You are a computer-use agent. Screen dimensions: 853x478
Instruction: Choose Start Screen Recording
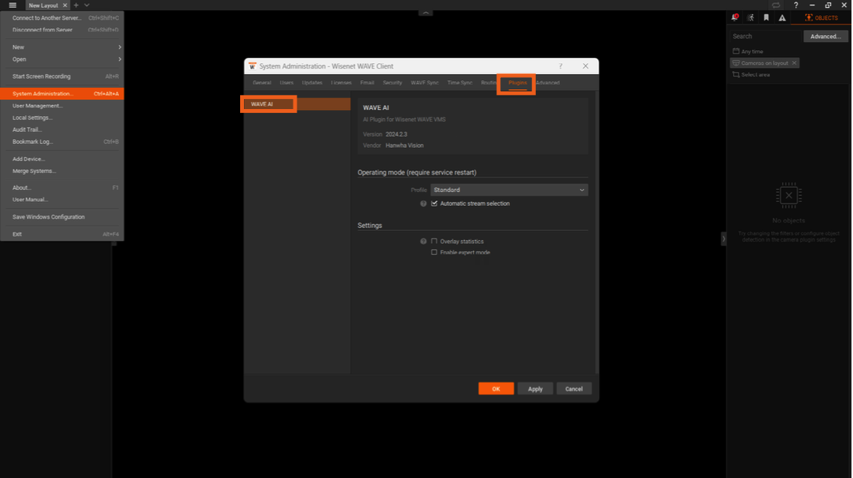tap(62, 77)
